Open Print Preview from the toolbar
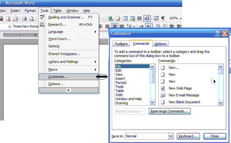Screen dimensions: 231x143 click(32, 18)
